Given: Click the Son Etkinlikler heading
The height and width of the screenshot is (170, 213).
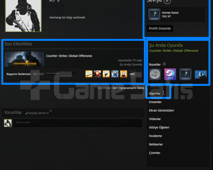Looking at the screenshot, I should pos(18,44).
